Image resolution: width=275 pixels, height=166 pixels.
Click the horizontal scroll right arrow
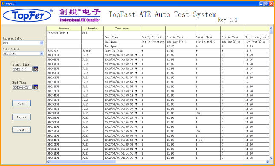coord(268,162)
